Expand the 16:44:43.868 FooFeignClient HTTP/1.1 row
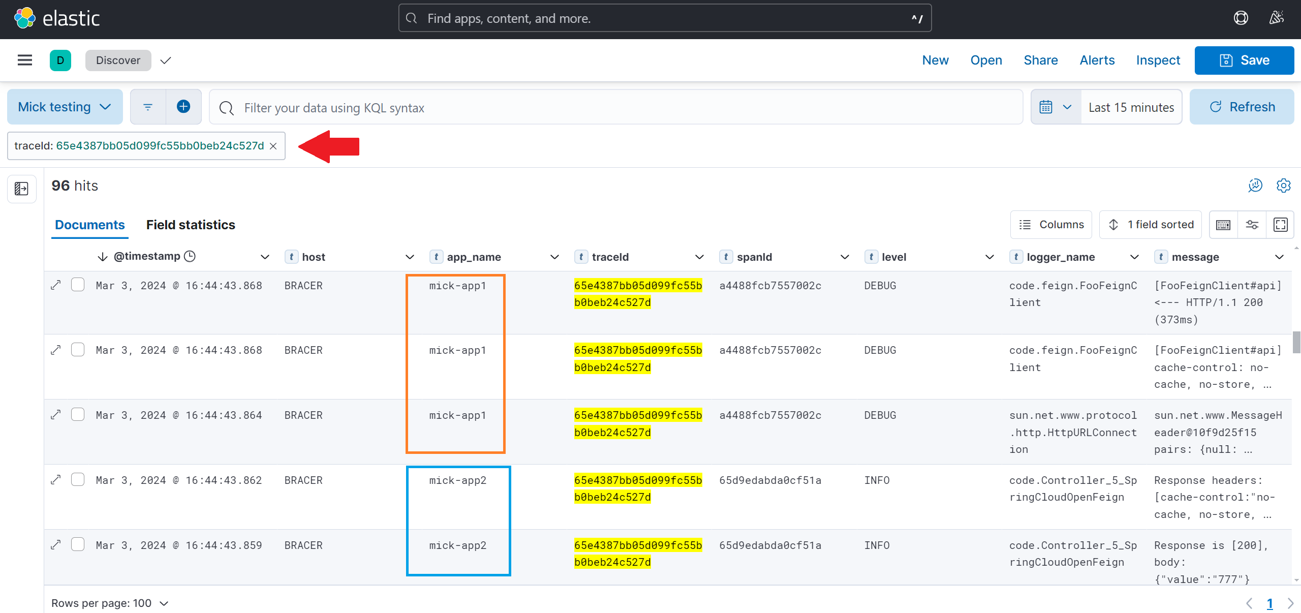 tap(56, 285)
